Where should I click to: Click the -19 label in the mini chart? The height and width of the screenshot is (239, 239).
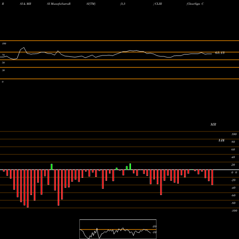click(154, 232)
